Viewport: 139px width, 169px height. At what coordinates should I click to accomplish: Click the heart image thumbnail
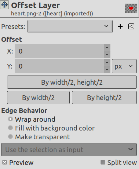point(131,8)
